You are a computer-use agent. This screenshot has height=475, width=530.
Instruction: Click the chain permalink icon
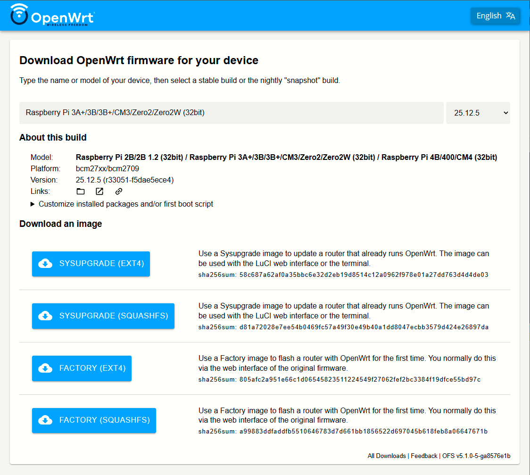119,192
